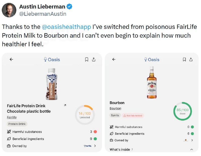Collapse the What's inside section

coord(192,149)
